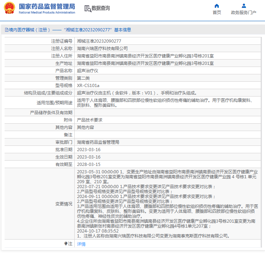
Task: Click the 产品储存条件及有效期 label
Action: [x=51, y=112]
